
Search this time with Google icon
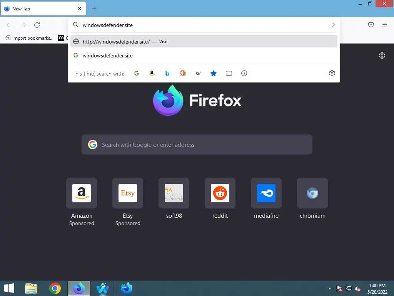point(137,73)
